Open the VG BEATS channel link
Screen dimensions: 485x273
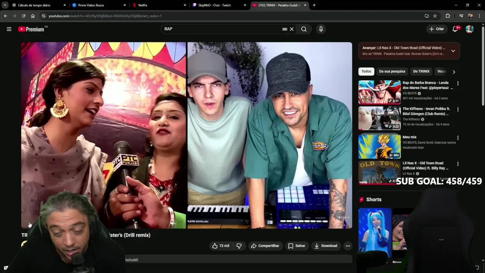pos(410,93)
